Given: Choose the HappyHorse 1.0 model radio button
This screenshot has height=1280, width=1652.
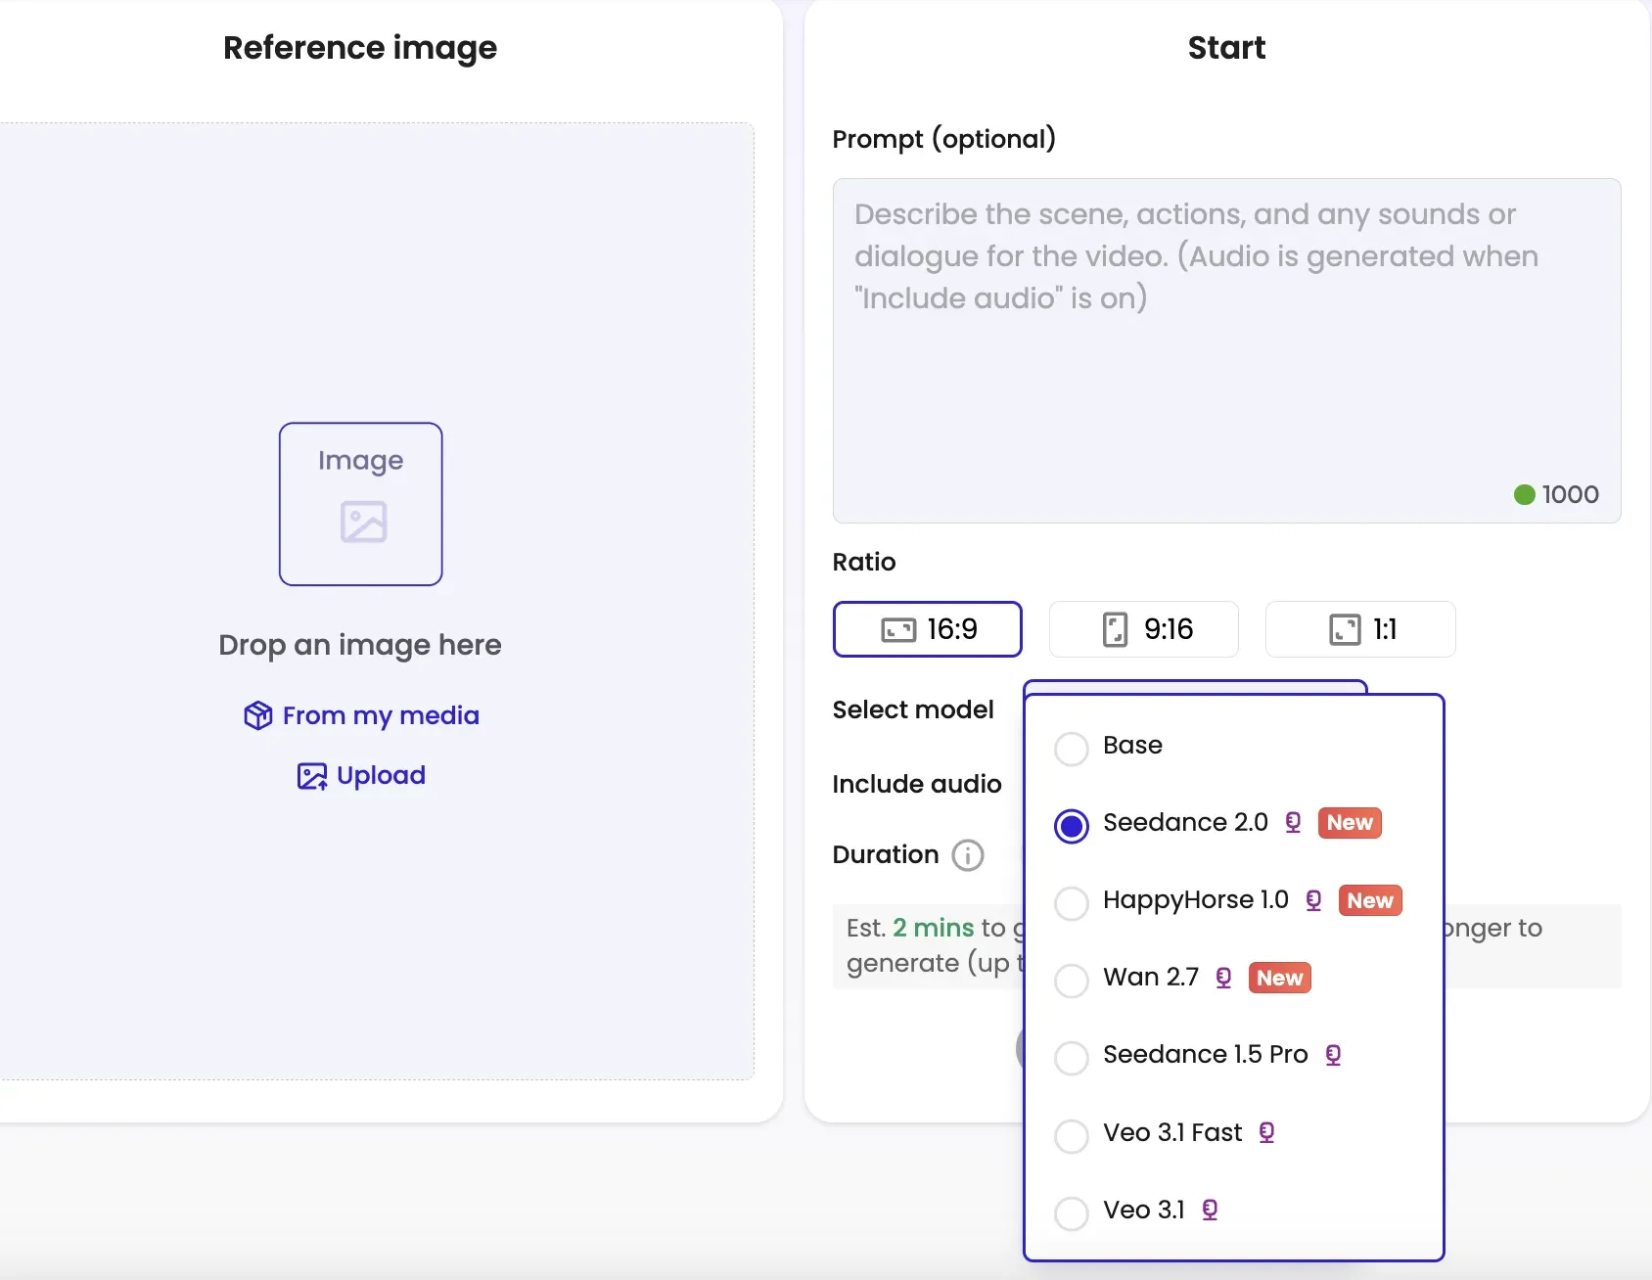Looking at the screenshot, I should tap(1072, 903).
